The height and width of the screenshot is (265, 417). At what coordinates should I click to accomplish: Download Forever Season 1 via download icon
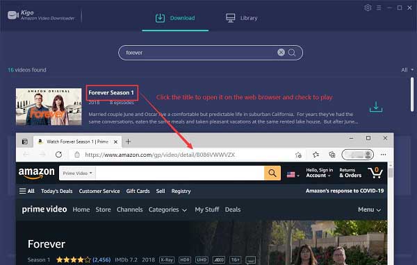376,107
